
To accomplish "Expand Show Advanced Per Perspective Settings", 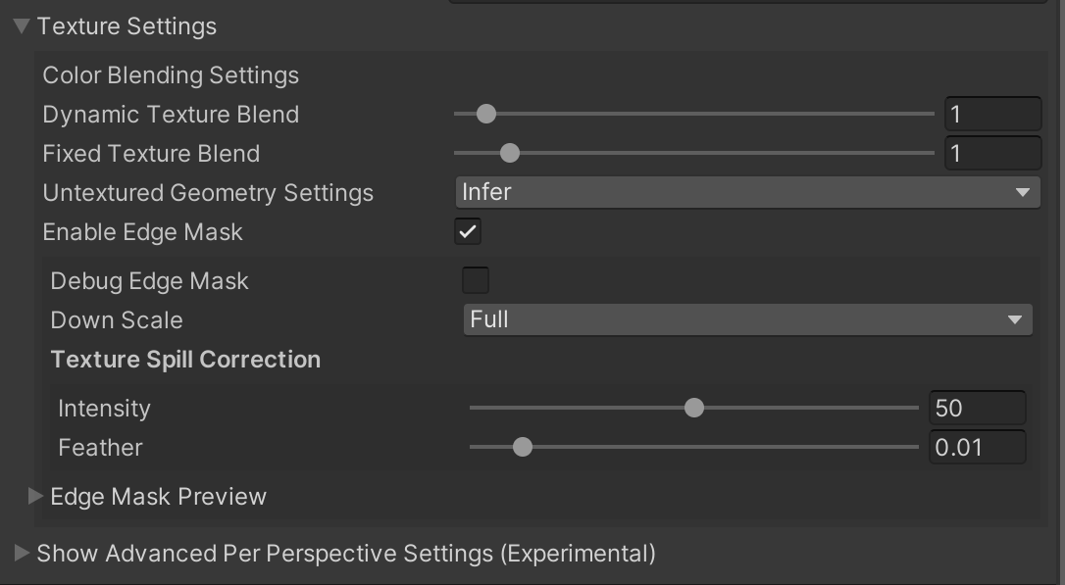I will tap(22, 553).
